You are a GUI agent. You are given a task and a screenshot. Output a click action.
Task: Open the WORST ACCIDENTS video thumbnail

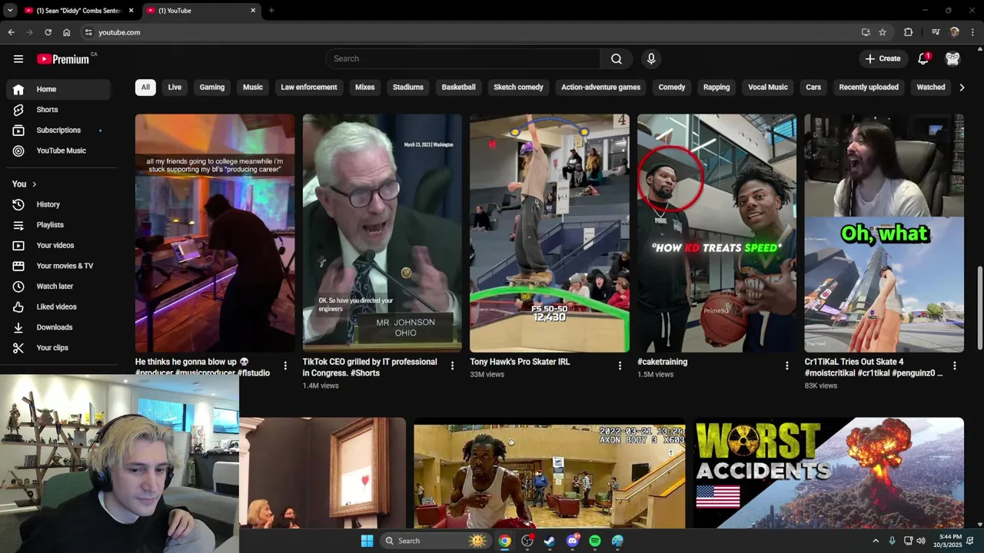(x=829, y=472)
